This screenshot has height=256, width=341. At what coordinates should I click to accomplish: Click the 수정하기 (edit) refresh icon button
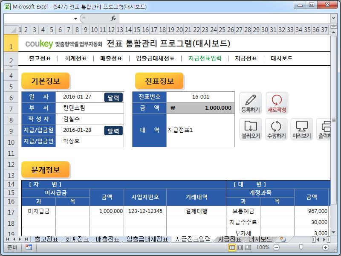point(276,129)
